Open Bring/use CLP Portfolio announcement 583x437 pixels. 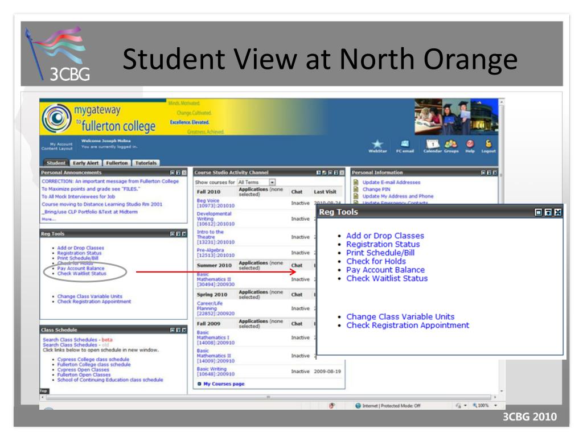click(x=89, y=212)
